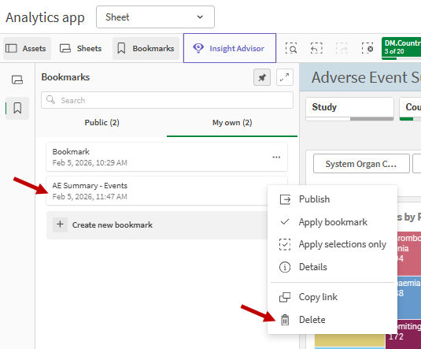
Task: Select the Bookmark item dated 10:29 AM
Action: point(167,157)
